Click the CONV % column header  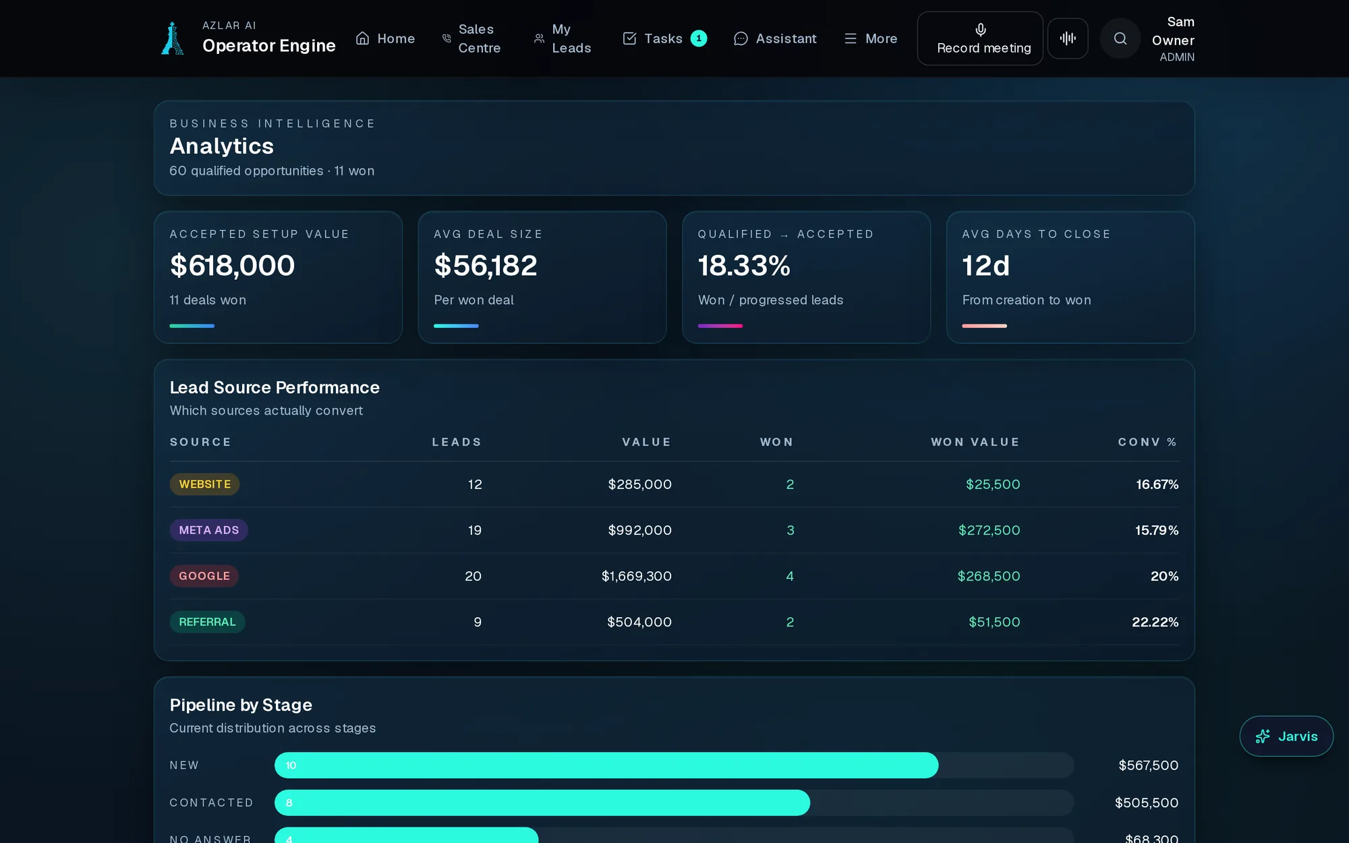pyautogui.click(x=1148, y=442)
